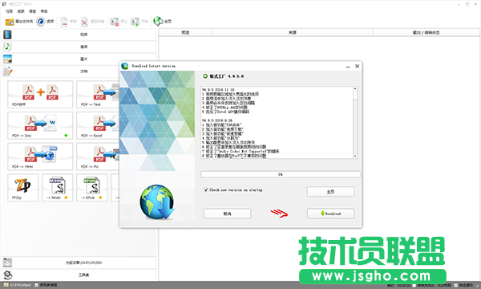Click the 清空列表 clear list toolbar icon
Screen dimensions: 481x289
point(84,22)
